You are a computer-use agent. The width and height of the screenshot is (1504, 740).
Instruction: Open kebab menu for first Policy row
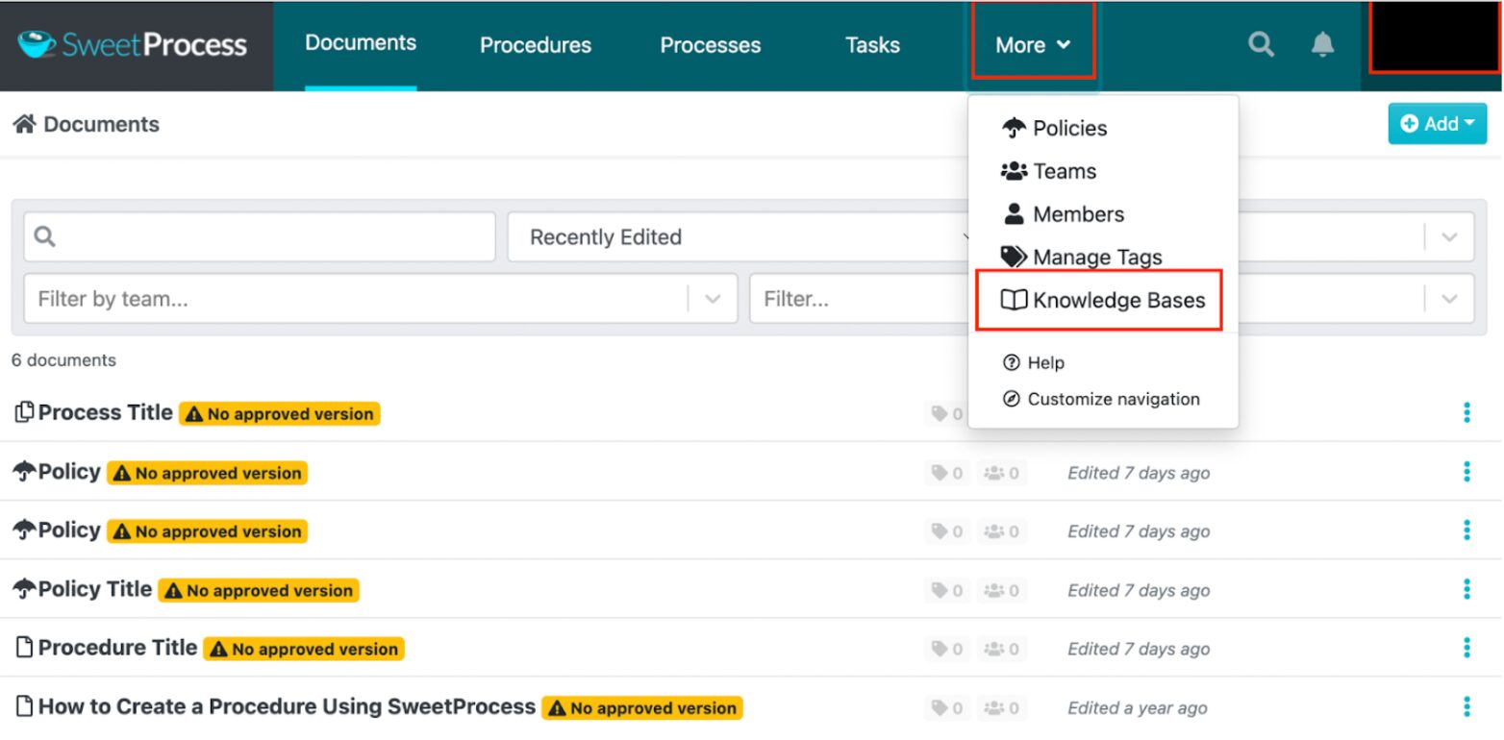tap(1466, 472)
